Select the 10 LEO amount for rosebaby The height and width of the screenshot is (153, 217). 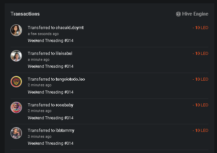(x=200, y=105)
